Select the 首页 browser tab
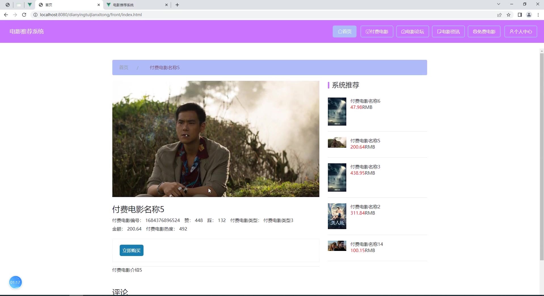 [69, 5]
